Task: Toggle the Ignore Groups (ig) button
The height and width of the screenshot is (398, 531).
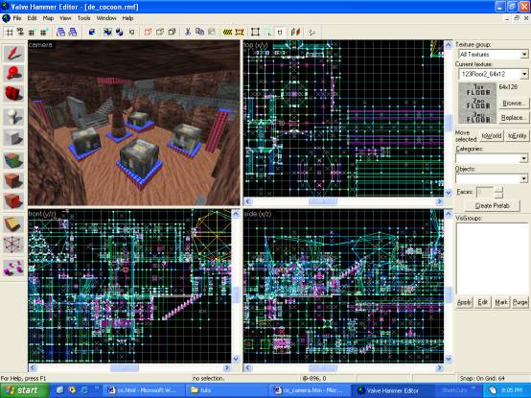Action: [x=131, y=33]
